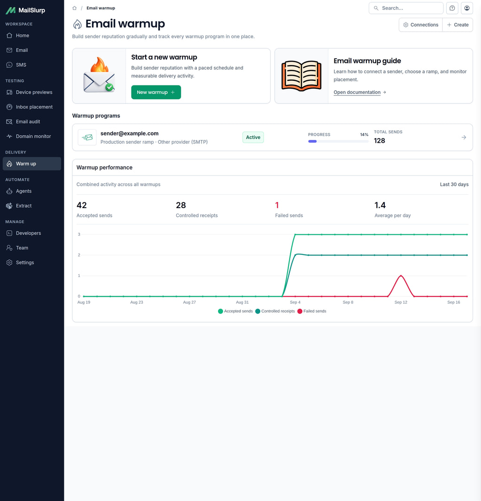
Task: Click the Create button
Action: click(458, 25)
